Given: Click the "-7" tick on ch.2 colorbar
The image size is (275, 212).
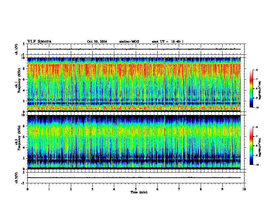Looking at the screenshot, I should (256, 136).
